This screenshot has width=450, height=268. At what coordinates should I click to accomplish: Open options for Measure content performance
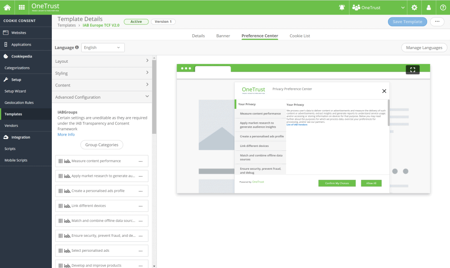141,161
